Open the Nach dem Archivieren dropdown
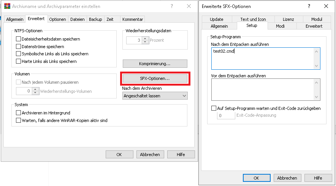 click(x=155, y=96)
